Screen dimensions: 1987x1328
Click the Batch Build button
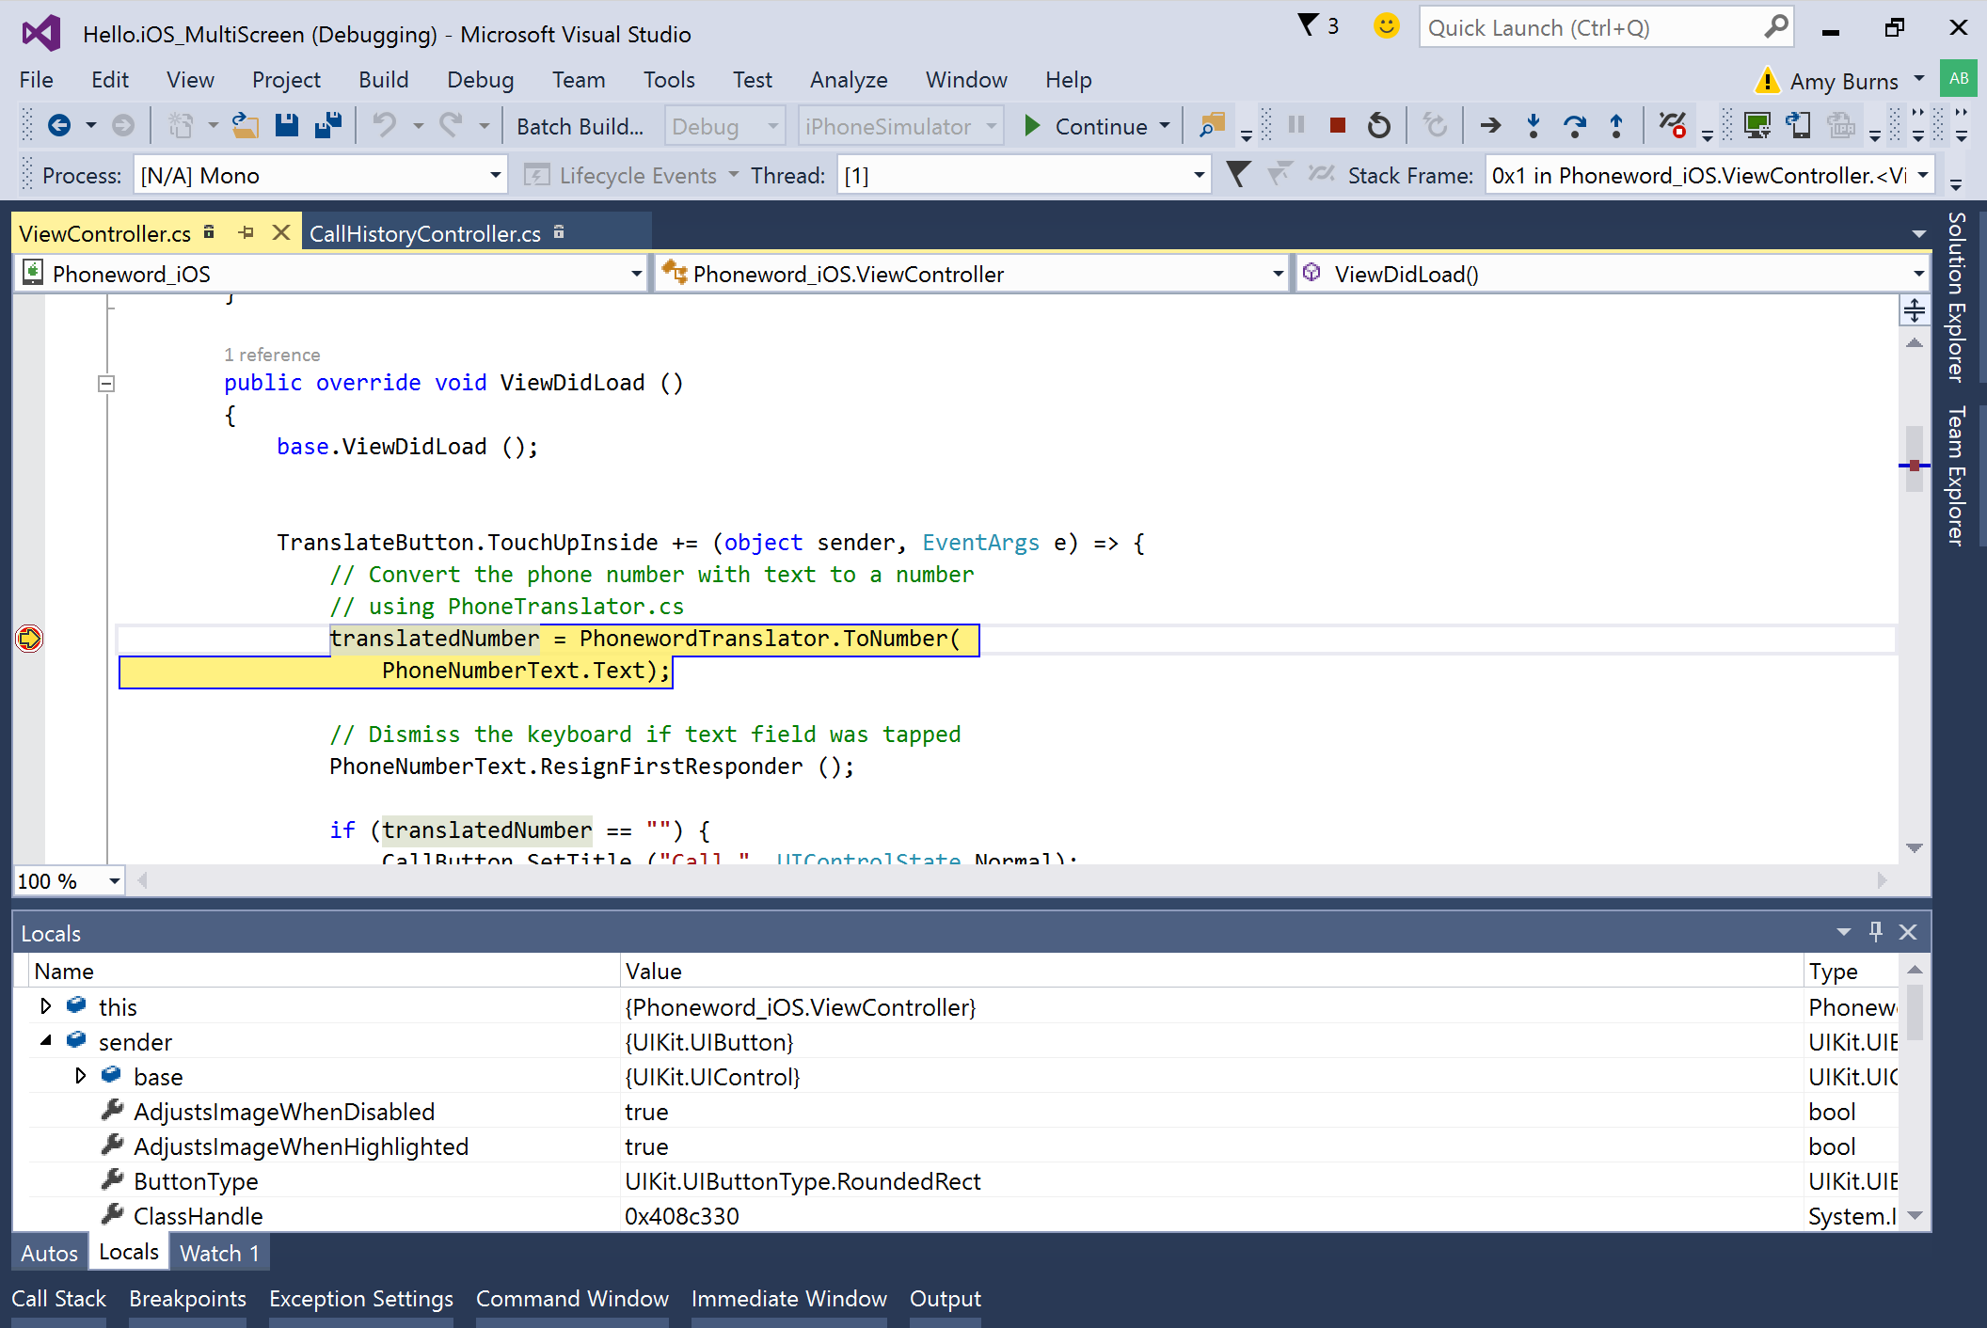click(x=580, y=125)
